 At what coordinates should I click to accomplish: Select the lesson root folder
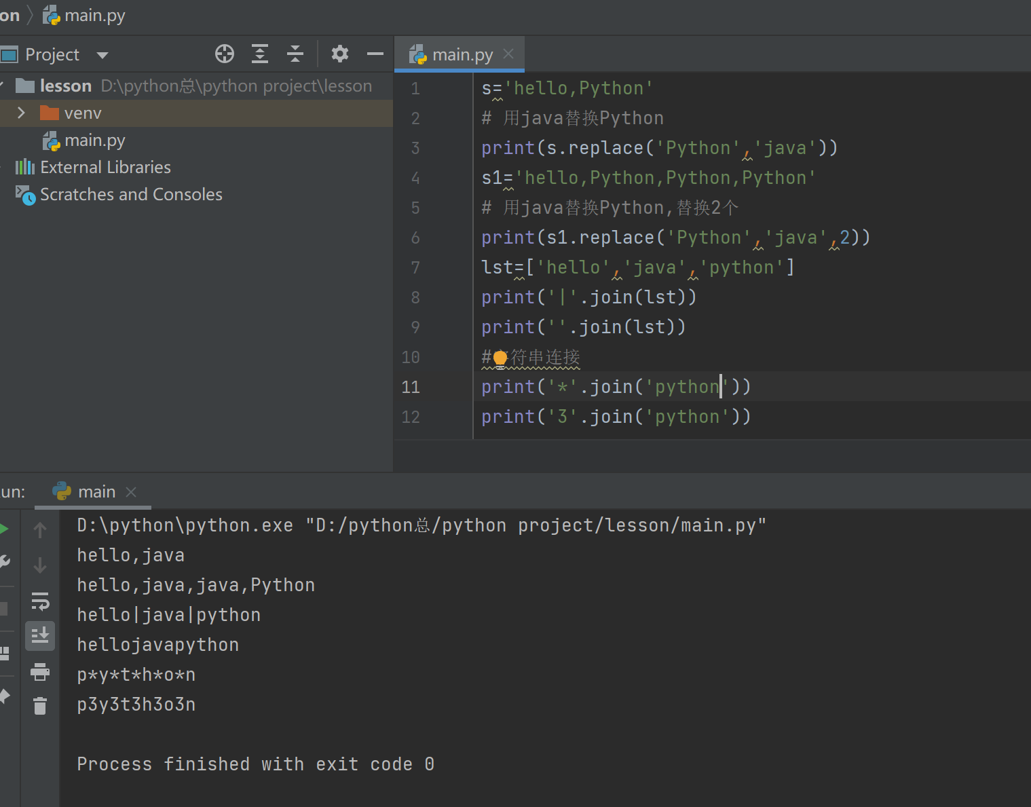click(x=66, y=86)
